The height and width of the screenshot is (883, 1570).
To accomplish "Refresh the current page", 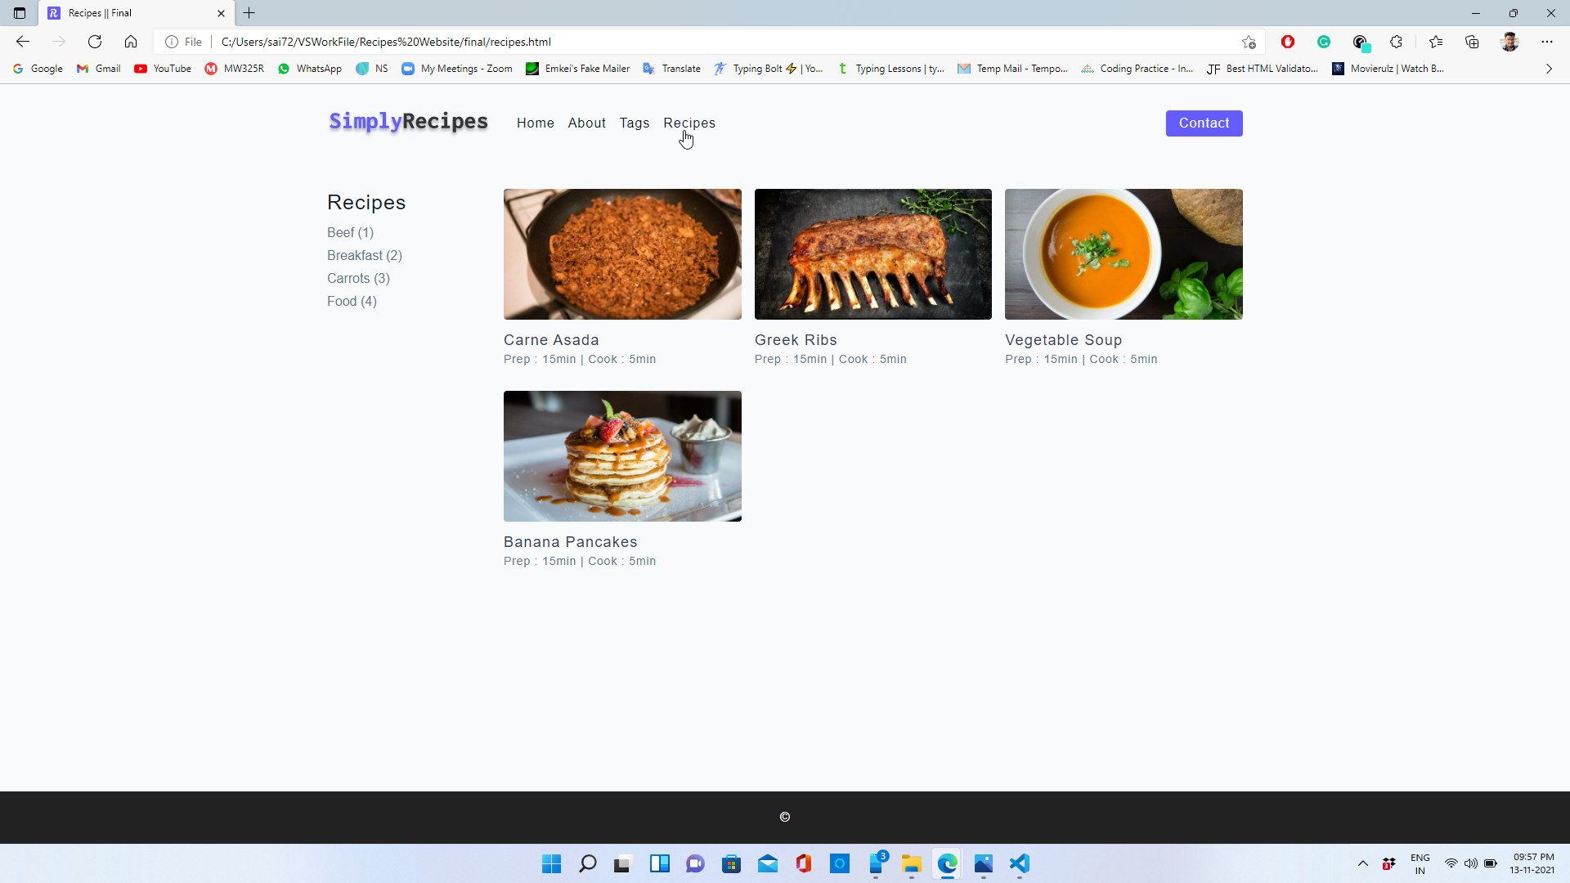I will pos(94,42).
